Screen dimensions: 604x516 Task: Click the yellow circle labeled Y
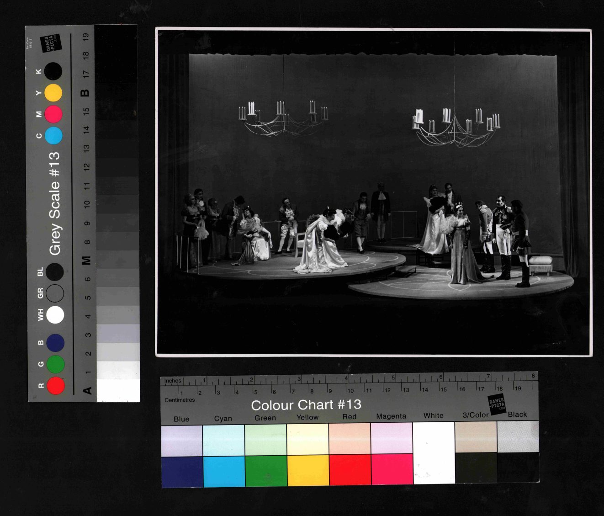53,93
